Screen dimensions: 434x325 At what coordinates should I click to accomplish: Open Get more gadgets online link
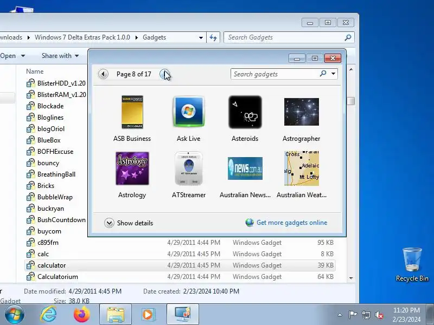(x=292, y=223)
